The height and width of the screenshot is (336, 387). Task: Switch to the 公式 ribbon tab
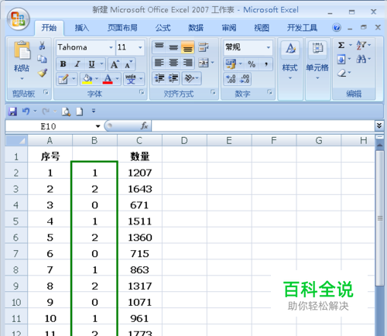(x=163, y=28)
